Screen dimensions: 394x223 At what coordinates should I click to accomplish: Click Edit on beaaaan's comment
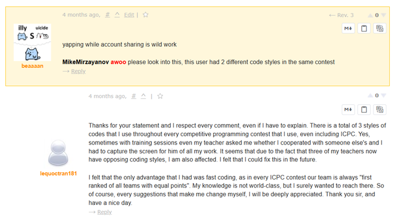(x=129, y=15)
